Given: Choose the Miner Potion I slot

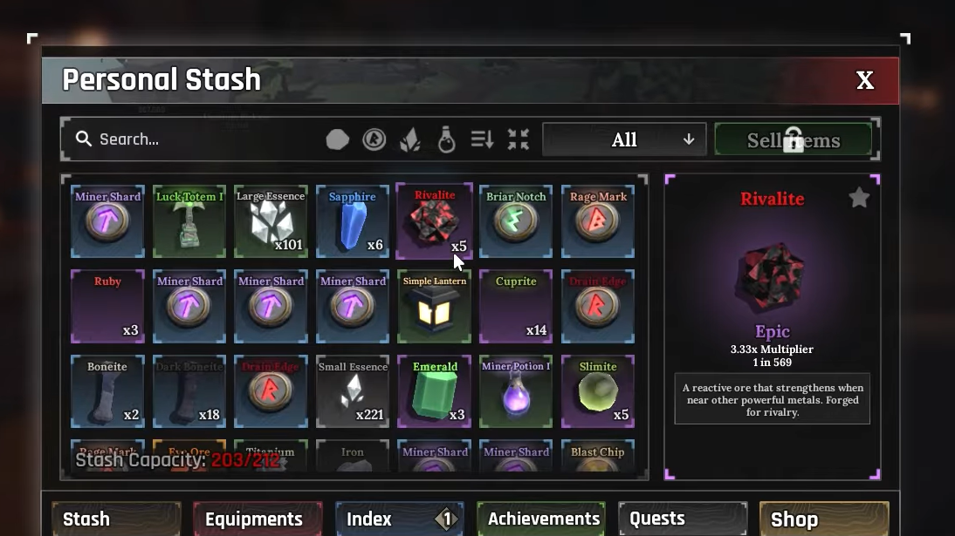Looking at the screenshot, I should coord(516,392).
